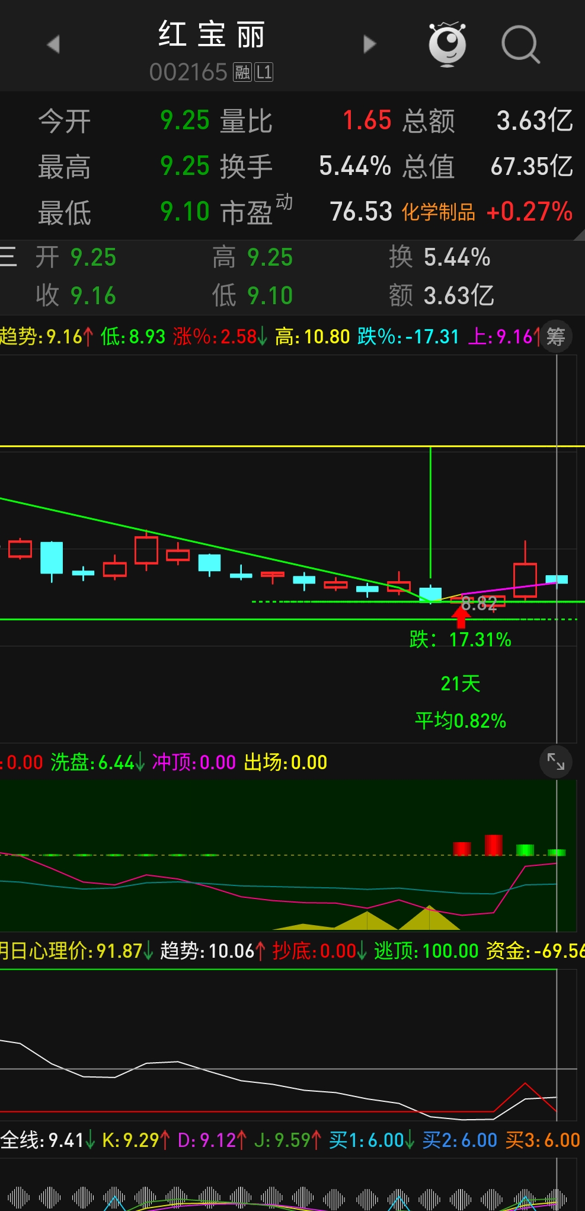This screenshot has width=585, height=1211.
Task: Tap the 高:10.80 indicator label
Action: coord(312,337)
